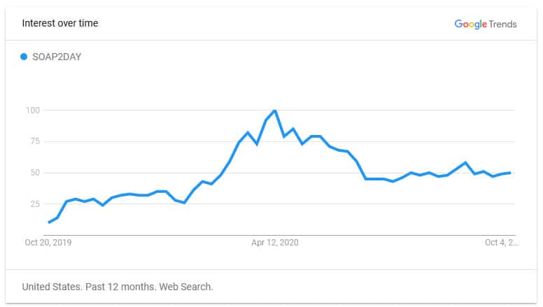Viewport: 543px width, 307px height.
Task: Click the Google Trends logo
Action: click(486, 24)
